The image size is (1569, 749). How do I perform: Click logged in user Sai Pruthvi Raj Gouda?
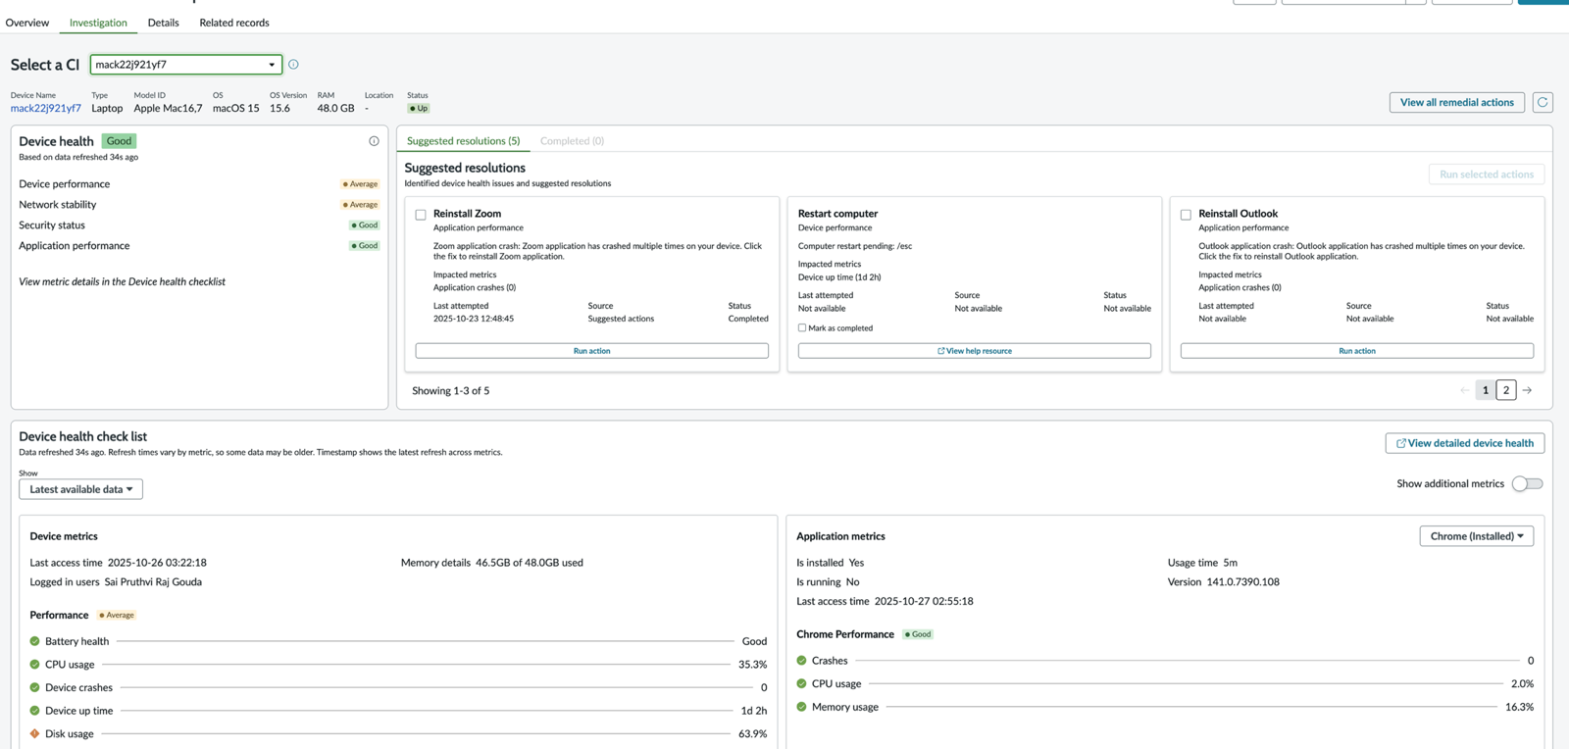153,581
